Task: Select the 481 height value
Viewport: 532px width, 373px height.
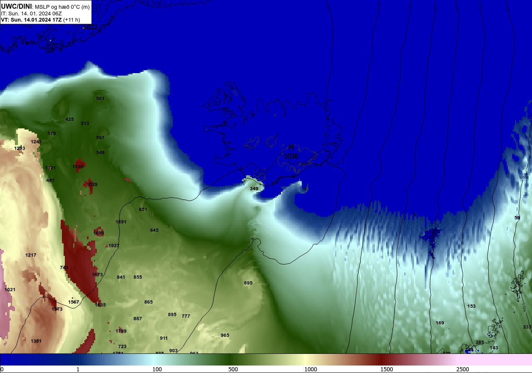Action: point(50,180)
